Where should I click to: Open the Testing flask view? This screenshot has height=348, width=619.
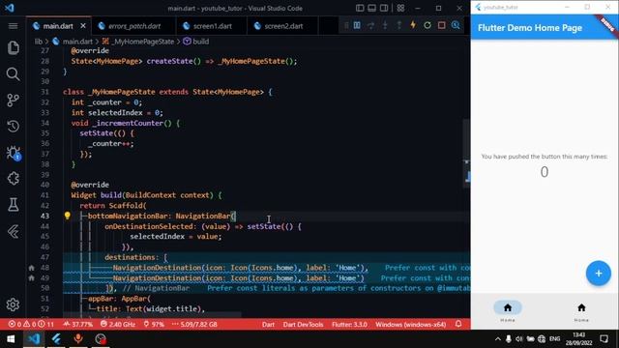click(13, 204)
